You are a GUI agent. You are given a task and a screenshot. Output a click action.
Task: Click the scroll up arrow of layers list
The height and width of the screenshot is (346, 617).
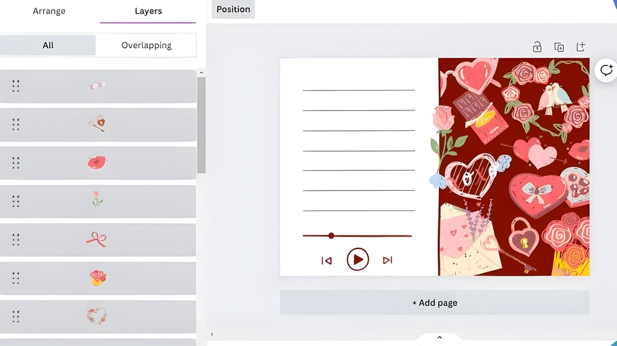pos(201,73)
